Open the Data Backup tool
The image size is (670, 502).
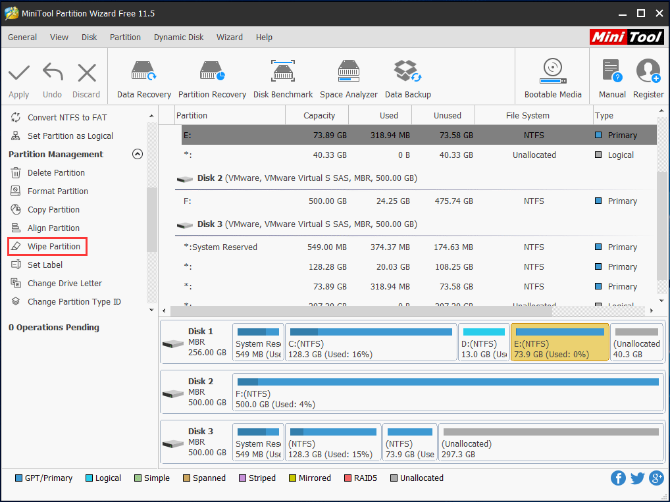click(x=407, y=77)
